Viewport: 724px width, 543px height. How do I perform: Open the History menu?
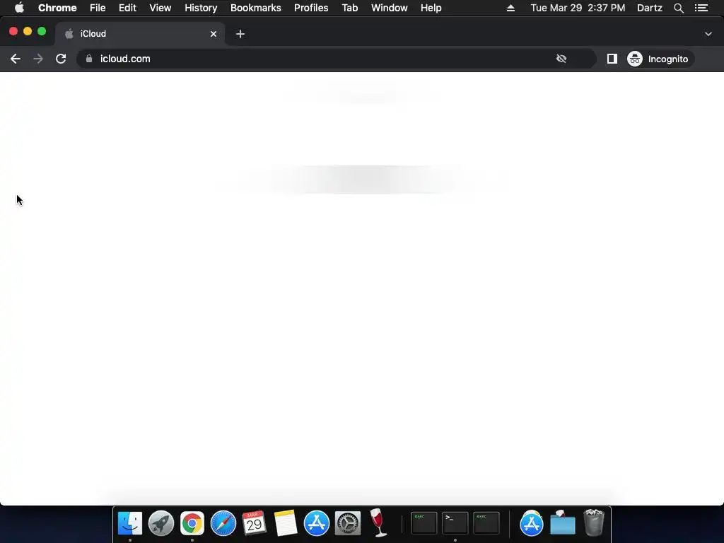(201, 8)
